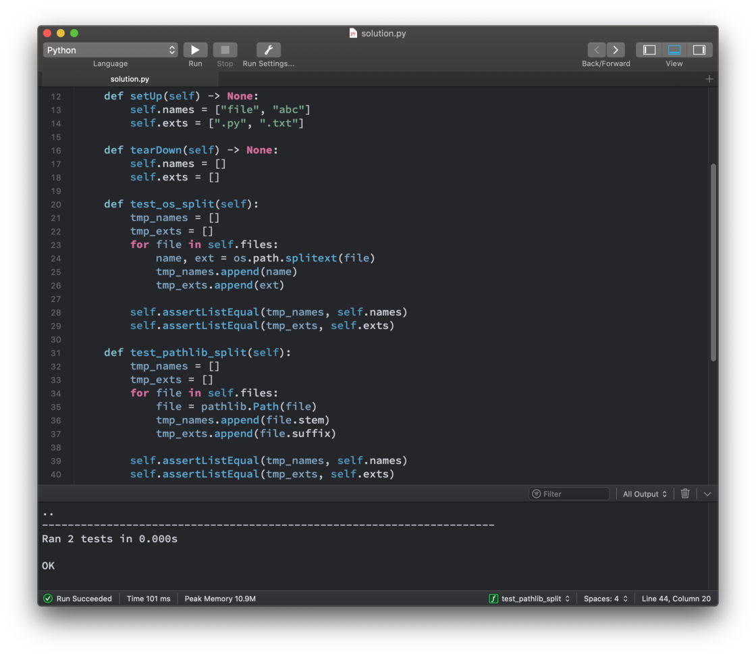Open the Spaces: 4 indentation dropdown
Viewport: 756px width, 656px height.
(x=605, y=598)
